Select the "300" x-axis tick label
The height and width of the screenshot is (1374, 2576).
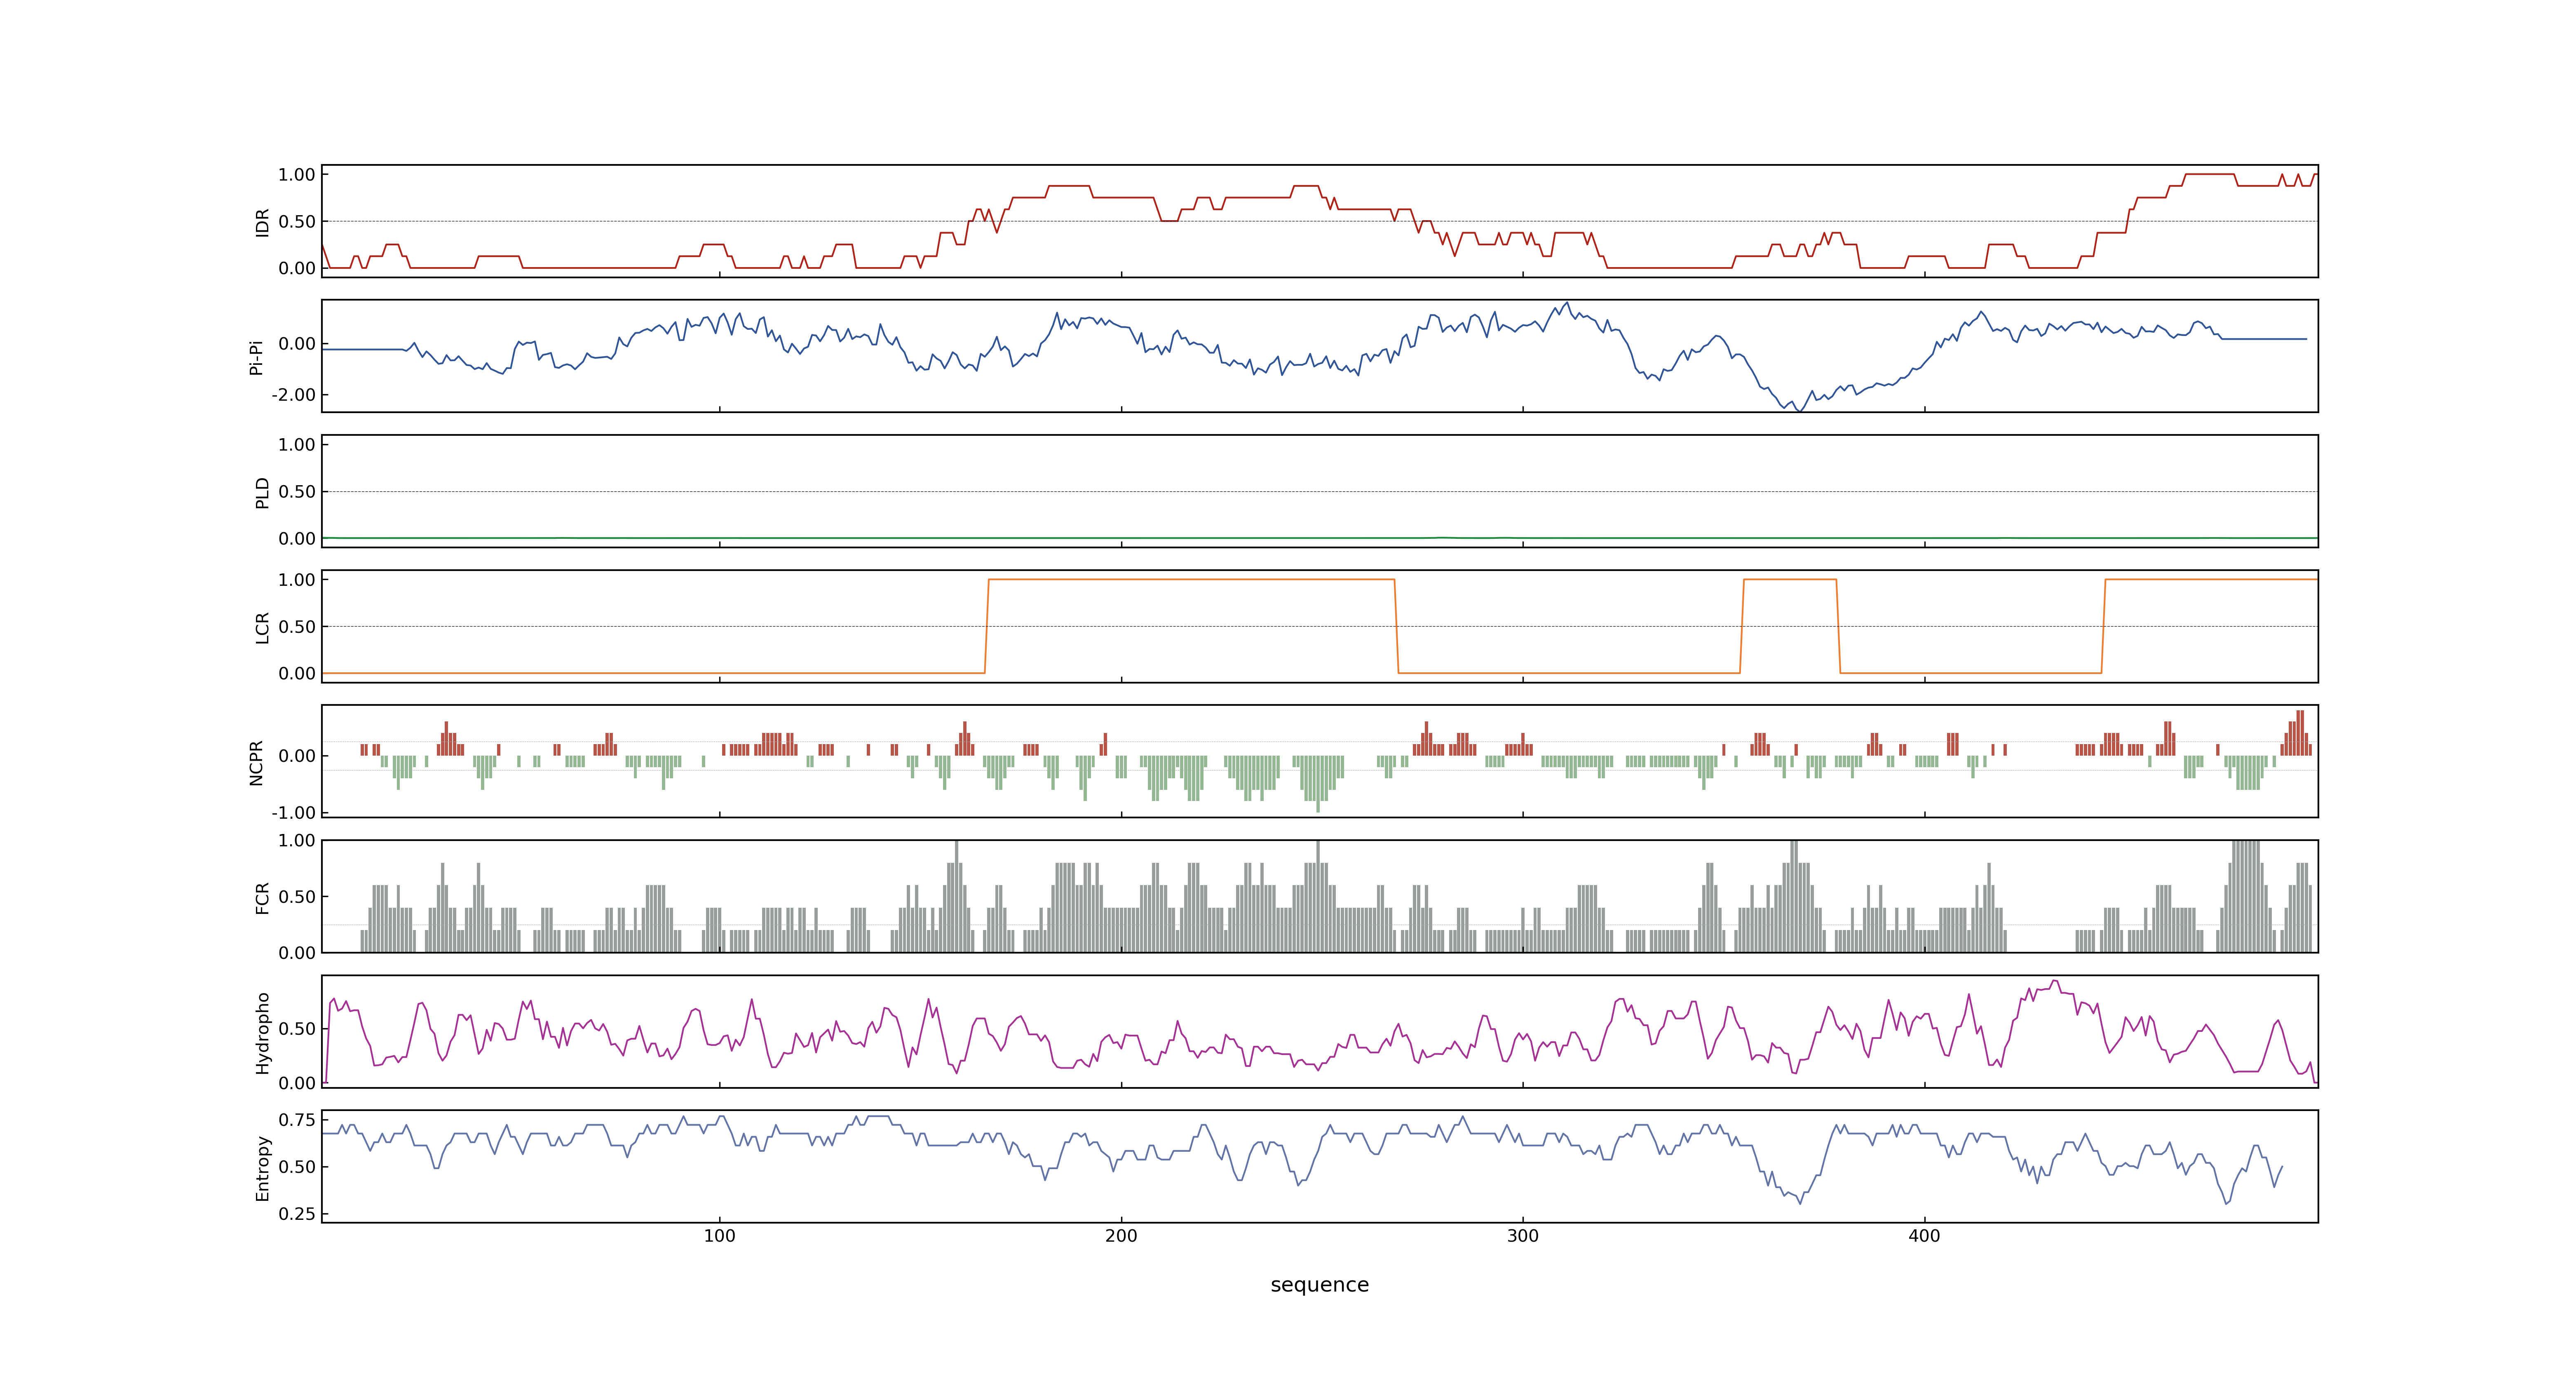click(x=1523, y=1236)
